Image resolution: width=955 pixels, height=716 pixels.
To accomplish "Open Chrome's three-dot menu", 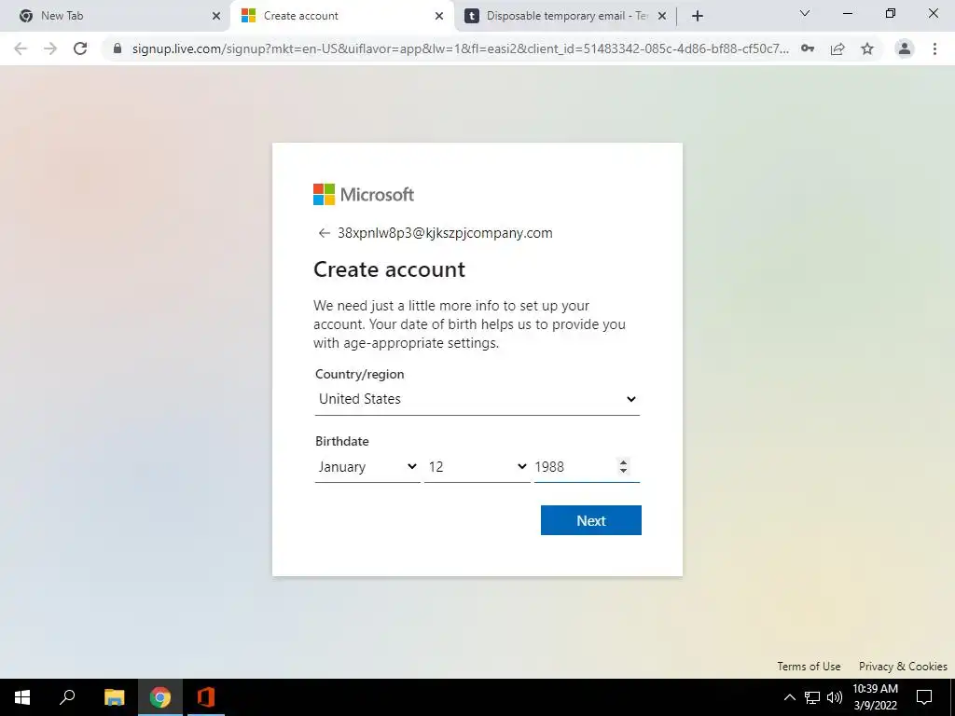I will (x=934, y=48).
